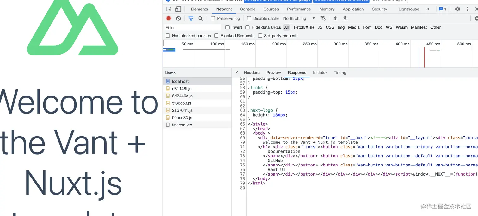Open the Timing tab of request
The width and height of the screenshot is (478, 216).
[340, 73]
